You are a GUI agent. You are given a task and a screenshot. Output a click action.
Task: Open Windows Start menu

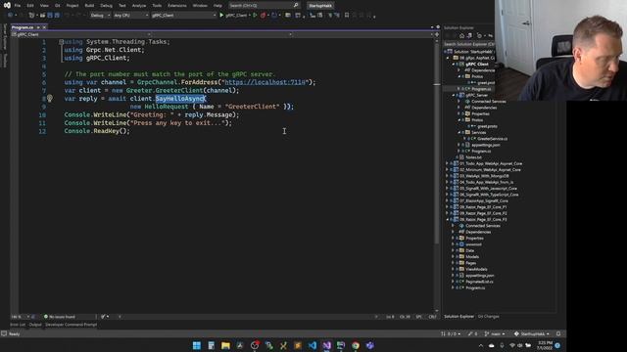[x=197, y=345]
